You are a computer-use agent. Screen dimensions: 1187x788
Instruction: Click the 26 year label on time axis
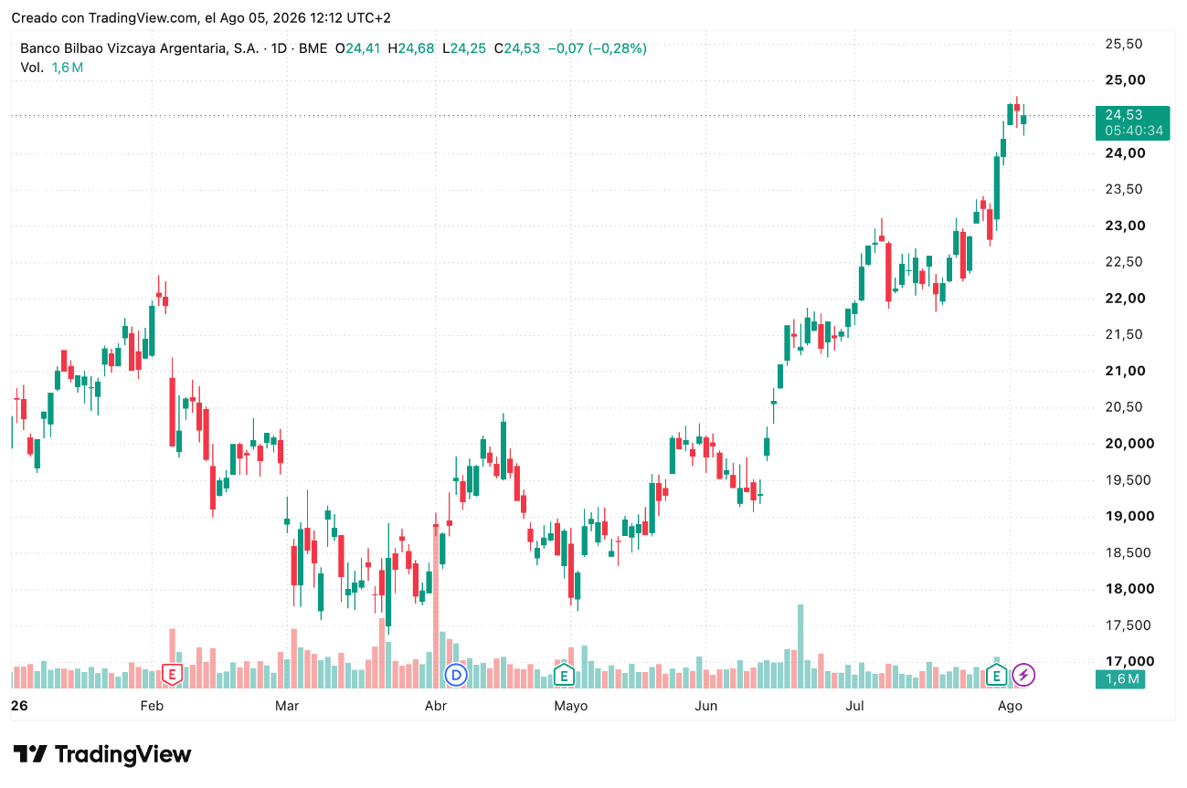coord(17,706)
